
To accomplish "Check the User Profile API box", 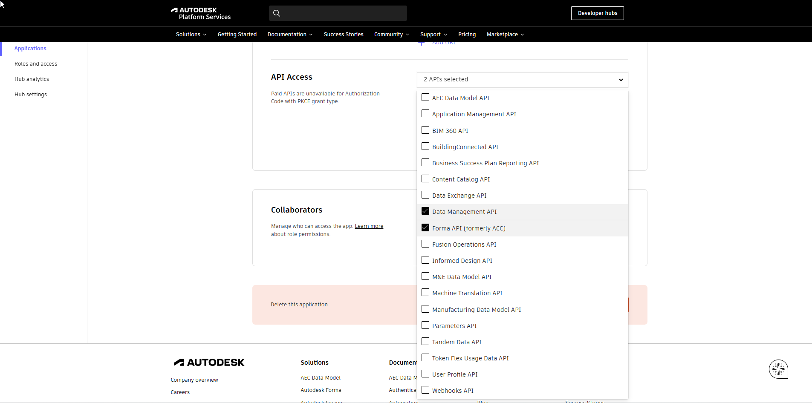I will click(x=425, y=374).
